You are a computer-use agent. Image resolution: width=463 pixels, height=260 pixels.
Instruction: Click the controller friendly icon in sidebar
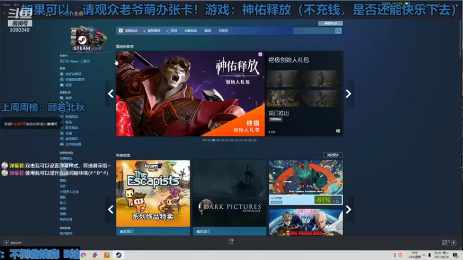click(61, 144)
